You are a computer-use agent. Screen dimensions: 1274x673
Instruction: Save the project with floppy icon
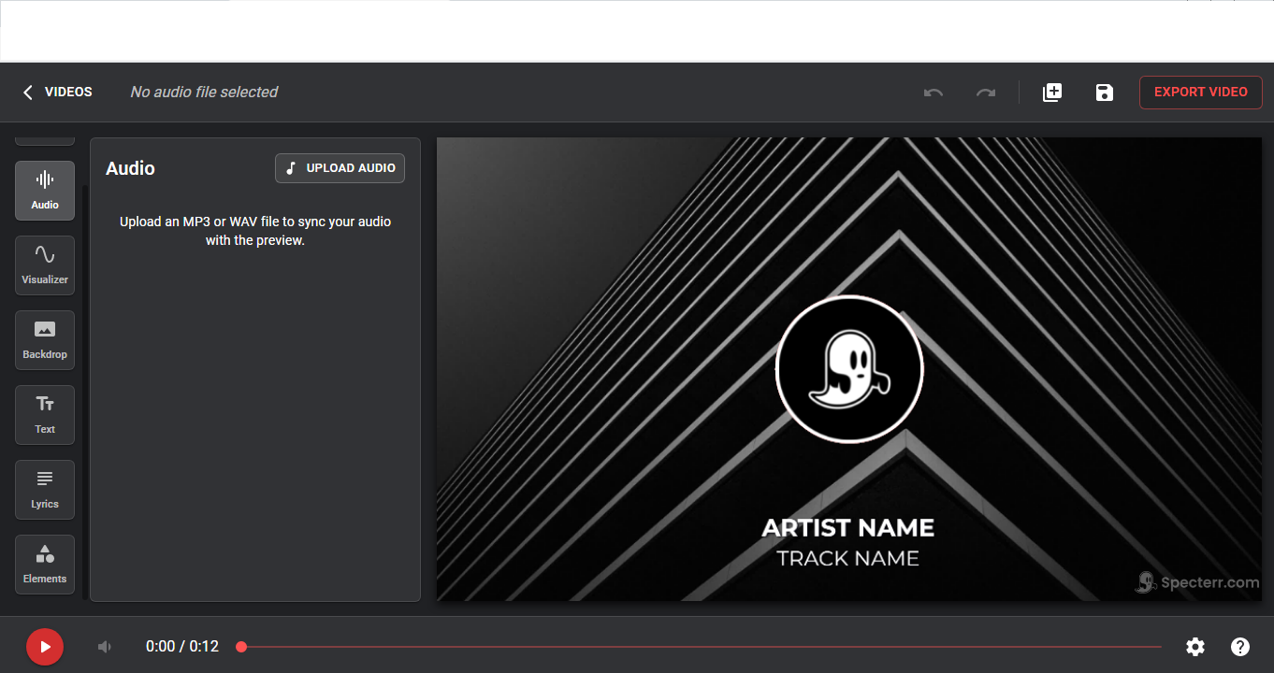(x=1105, y=93)
